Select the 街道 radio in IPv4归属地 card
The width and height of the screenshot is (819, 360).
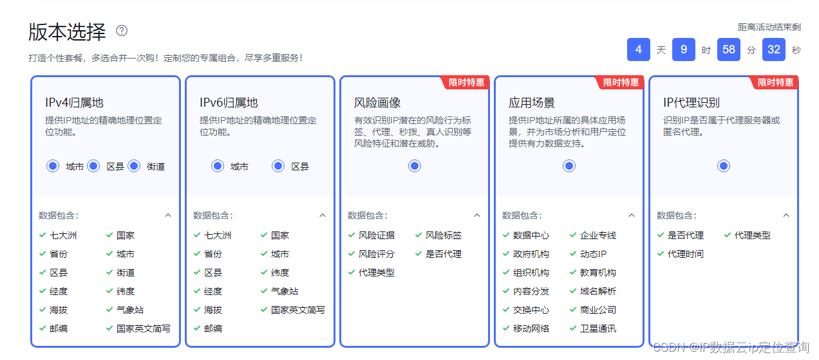point(134,166)
